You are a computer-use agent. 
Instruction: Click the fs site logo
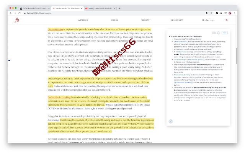tap(17, 20)
